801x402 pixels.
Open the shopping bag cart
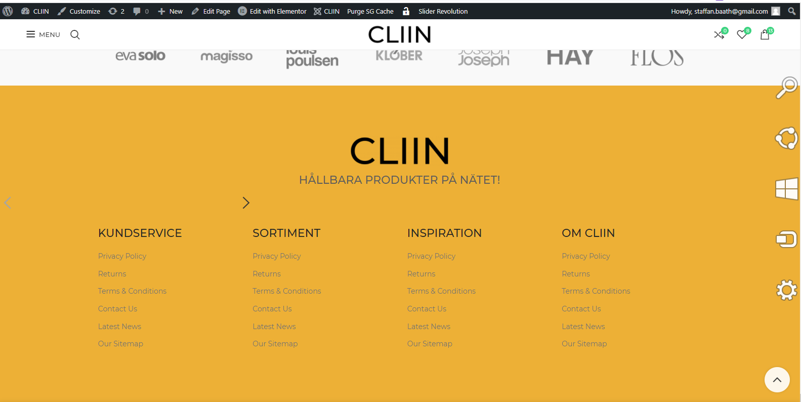click(x=765, y=34)
